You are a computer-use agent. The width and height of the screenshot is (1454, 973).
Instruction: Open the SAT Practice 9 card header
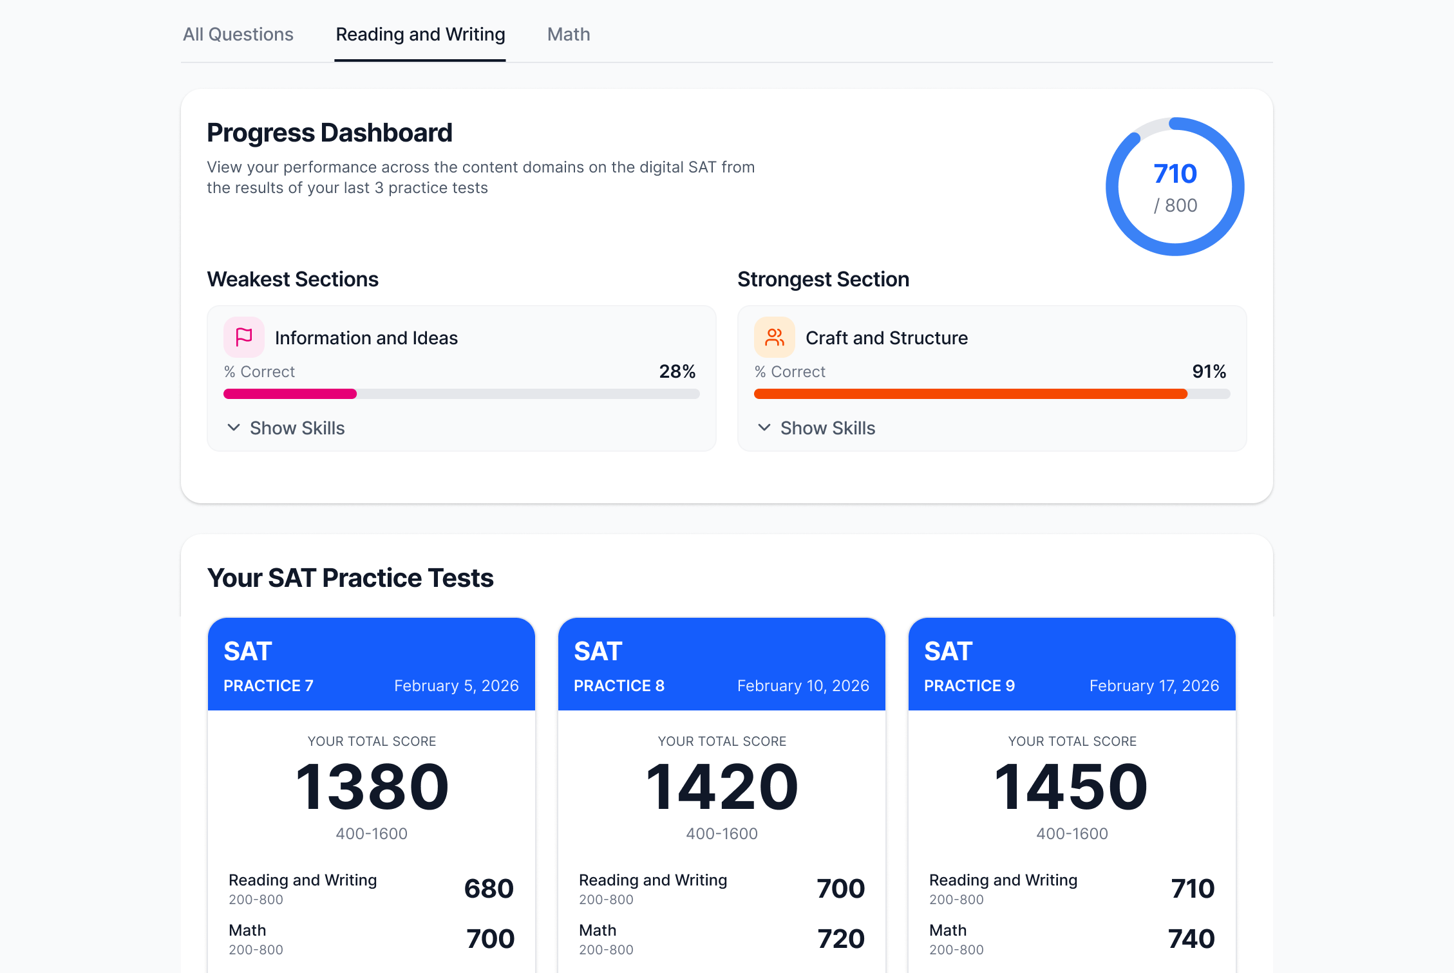tap(1072, 664)
